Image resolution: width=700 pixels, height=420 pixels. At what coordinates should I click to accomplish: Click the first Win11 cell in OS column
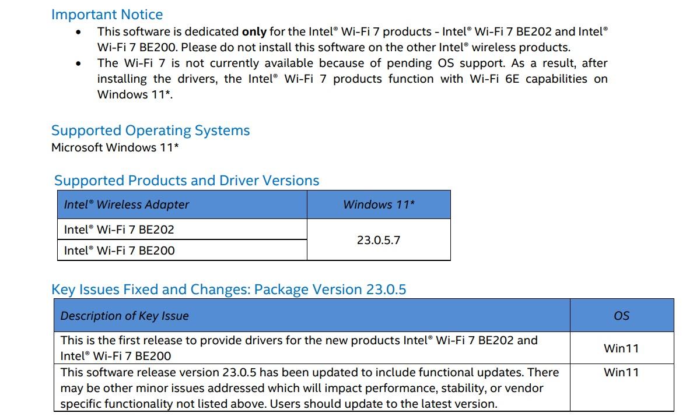point(621,348)
